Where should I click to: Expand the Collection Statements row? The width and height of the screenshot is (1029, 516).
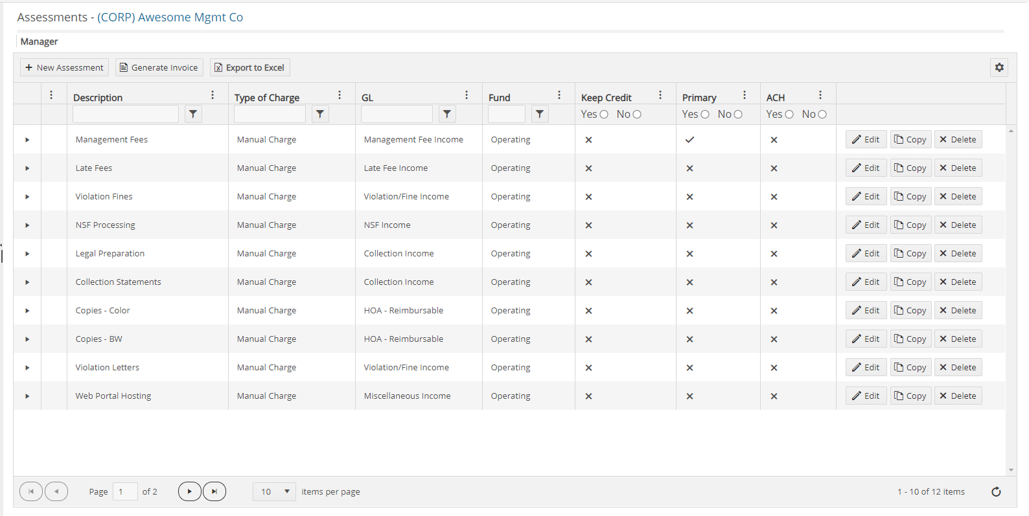(x=27, y=282)
